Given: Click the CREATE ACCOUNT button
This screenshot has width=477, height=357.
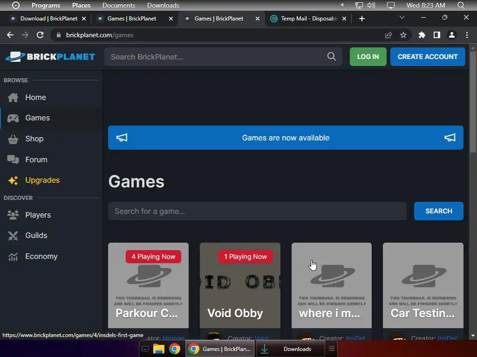Looking at the screenshot, I should [428, 57].
